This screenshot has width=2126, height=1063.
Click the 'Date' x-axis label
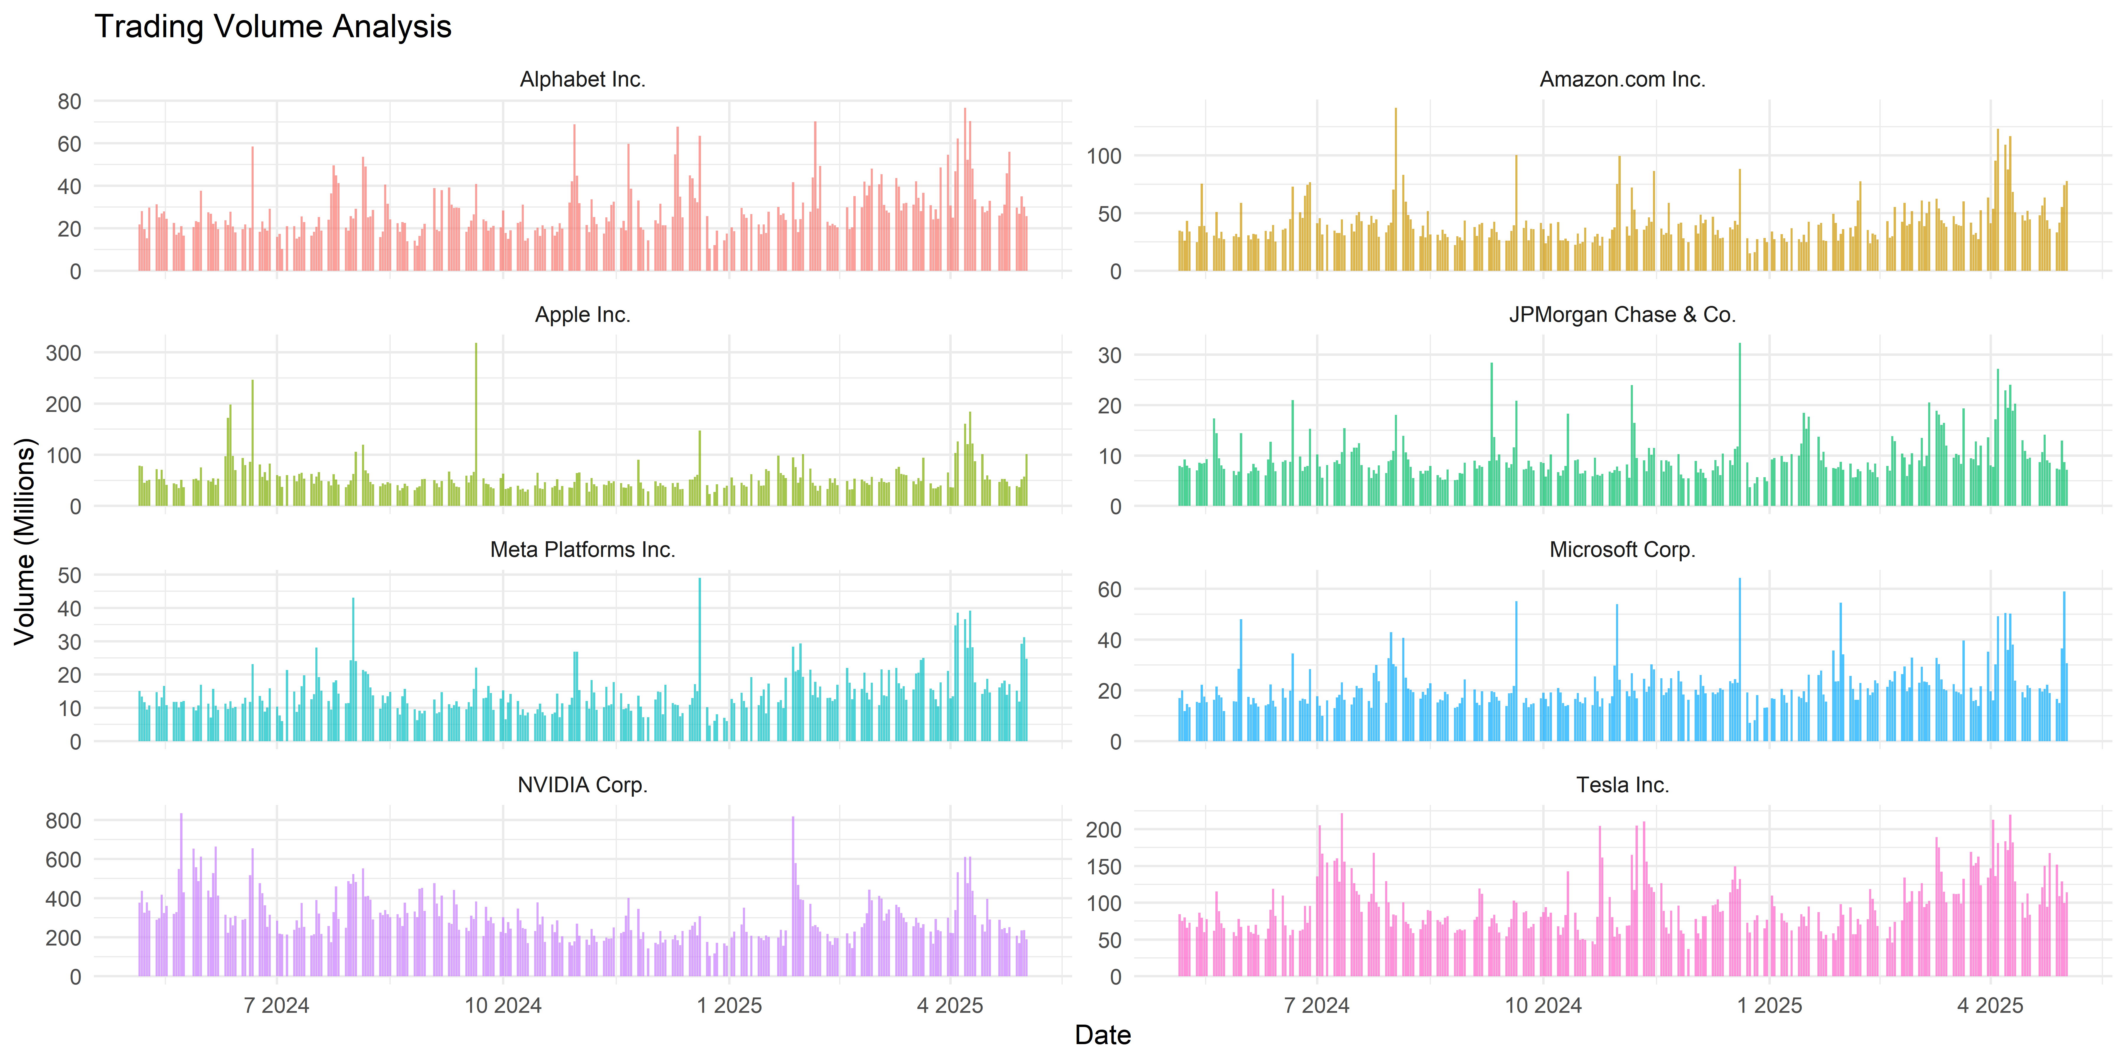pos(1103,1035)
